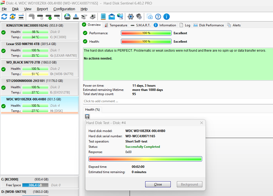The height and width of the screenshot is (196, 273).
Task: Open the Report menu
Action: [x=42, y=9]
